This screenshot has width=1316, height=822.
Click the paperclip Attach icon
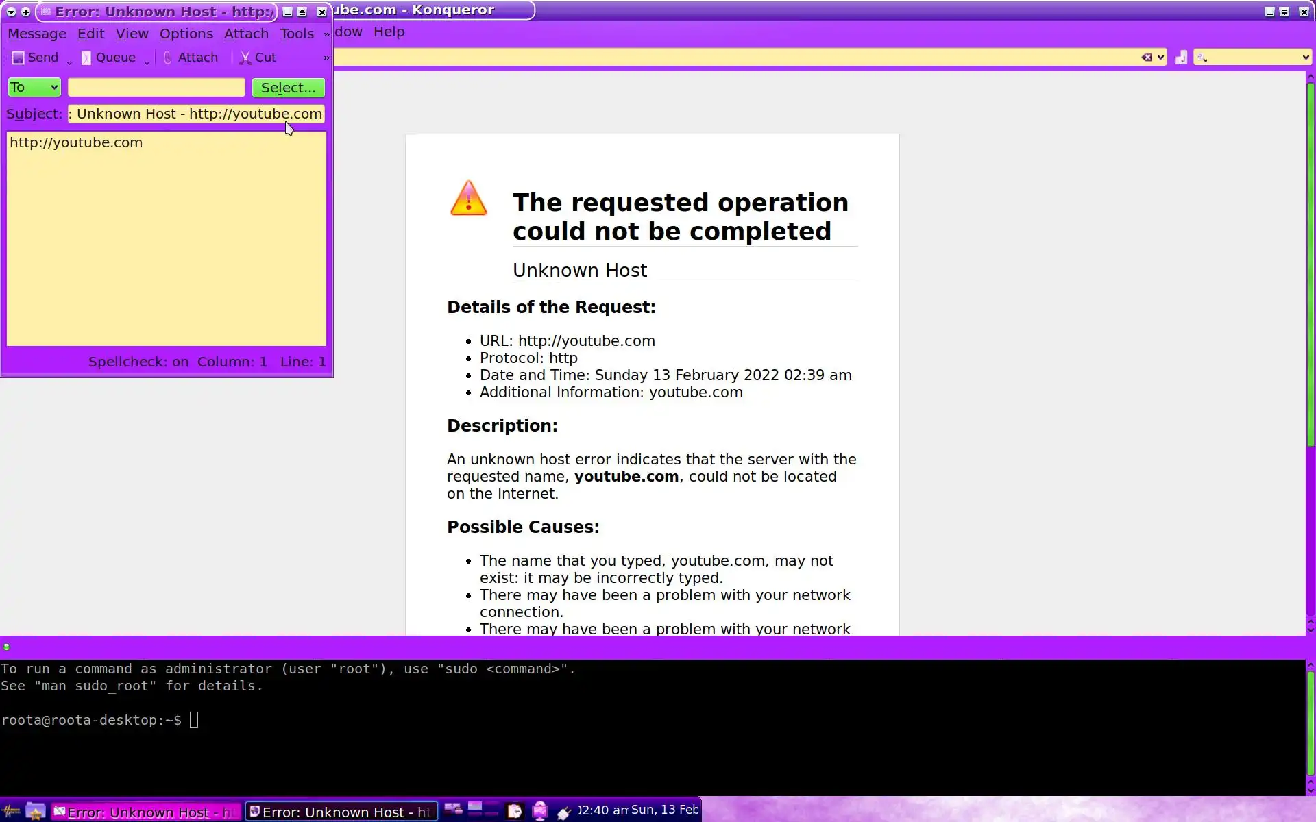(x=168, y=58)
